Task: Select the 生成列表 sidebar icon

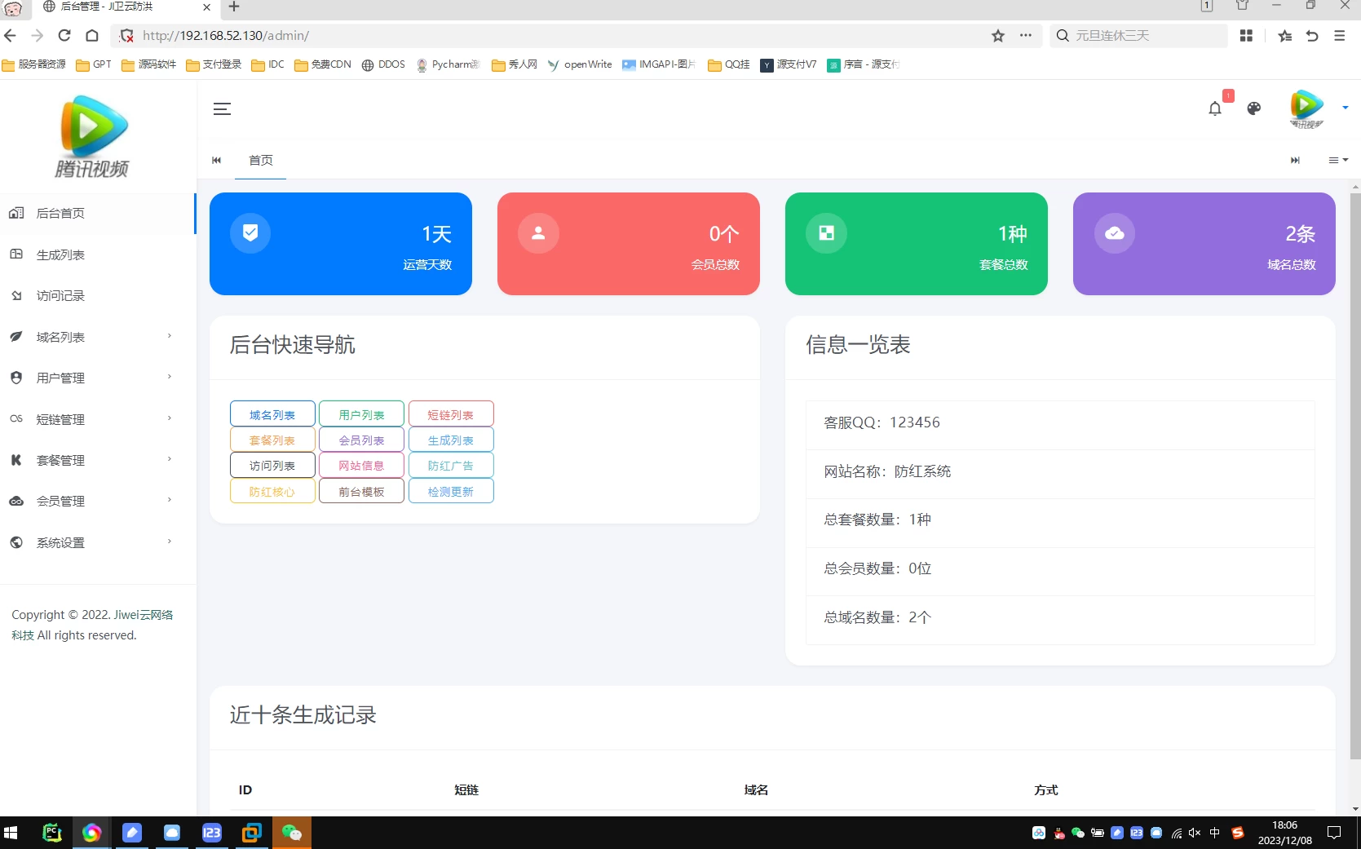Action: [16, 254]
